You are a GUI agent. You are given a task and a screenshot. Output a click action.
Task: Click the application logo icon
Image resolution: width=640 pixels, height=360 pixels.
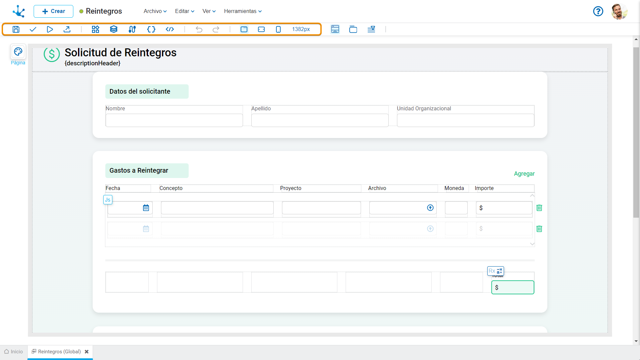pos(19,11)
